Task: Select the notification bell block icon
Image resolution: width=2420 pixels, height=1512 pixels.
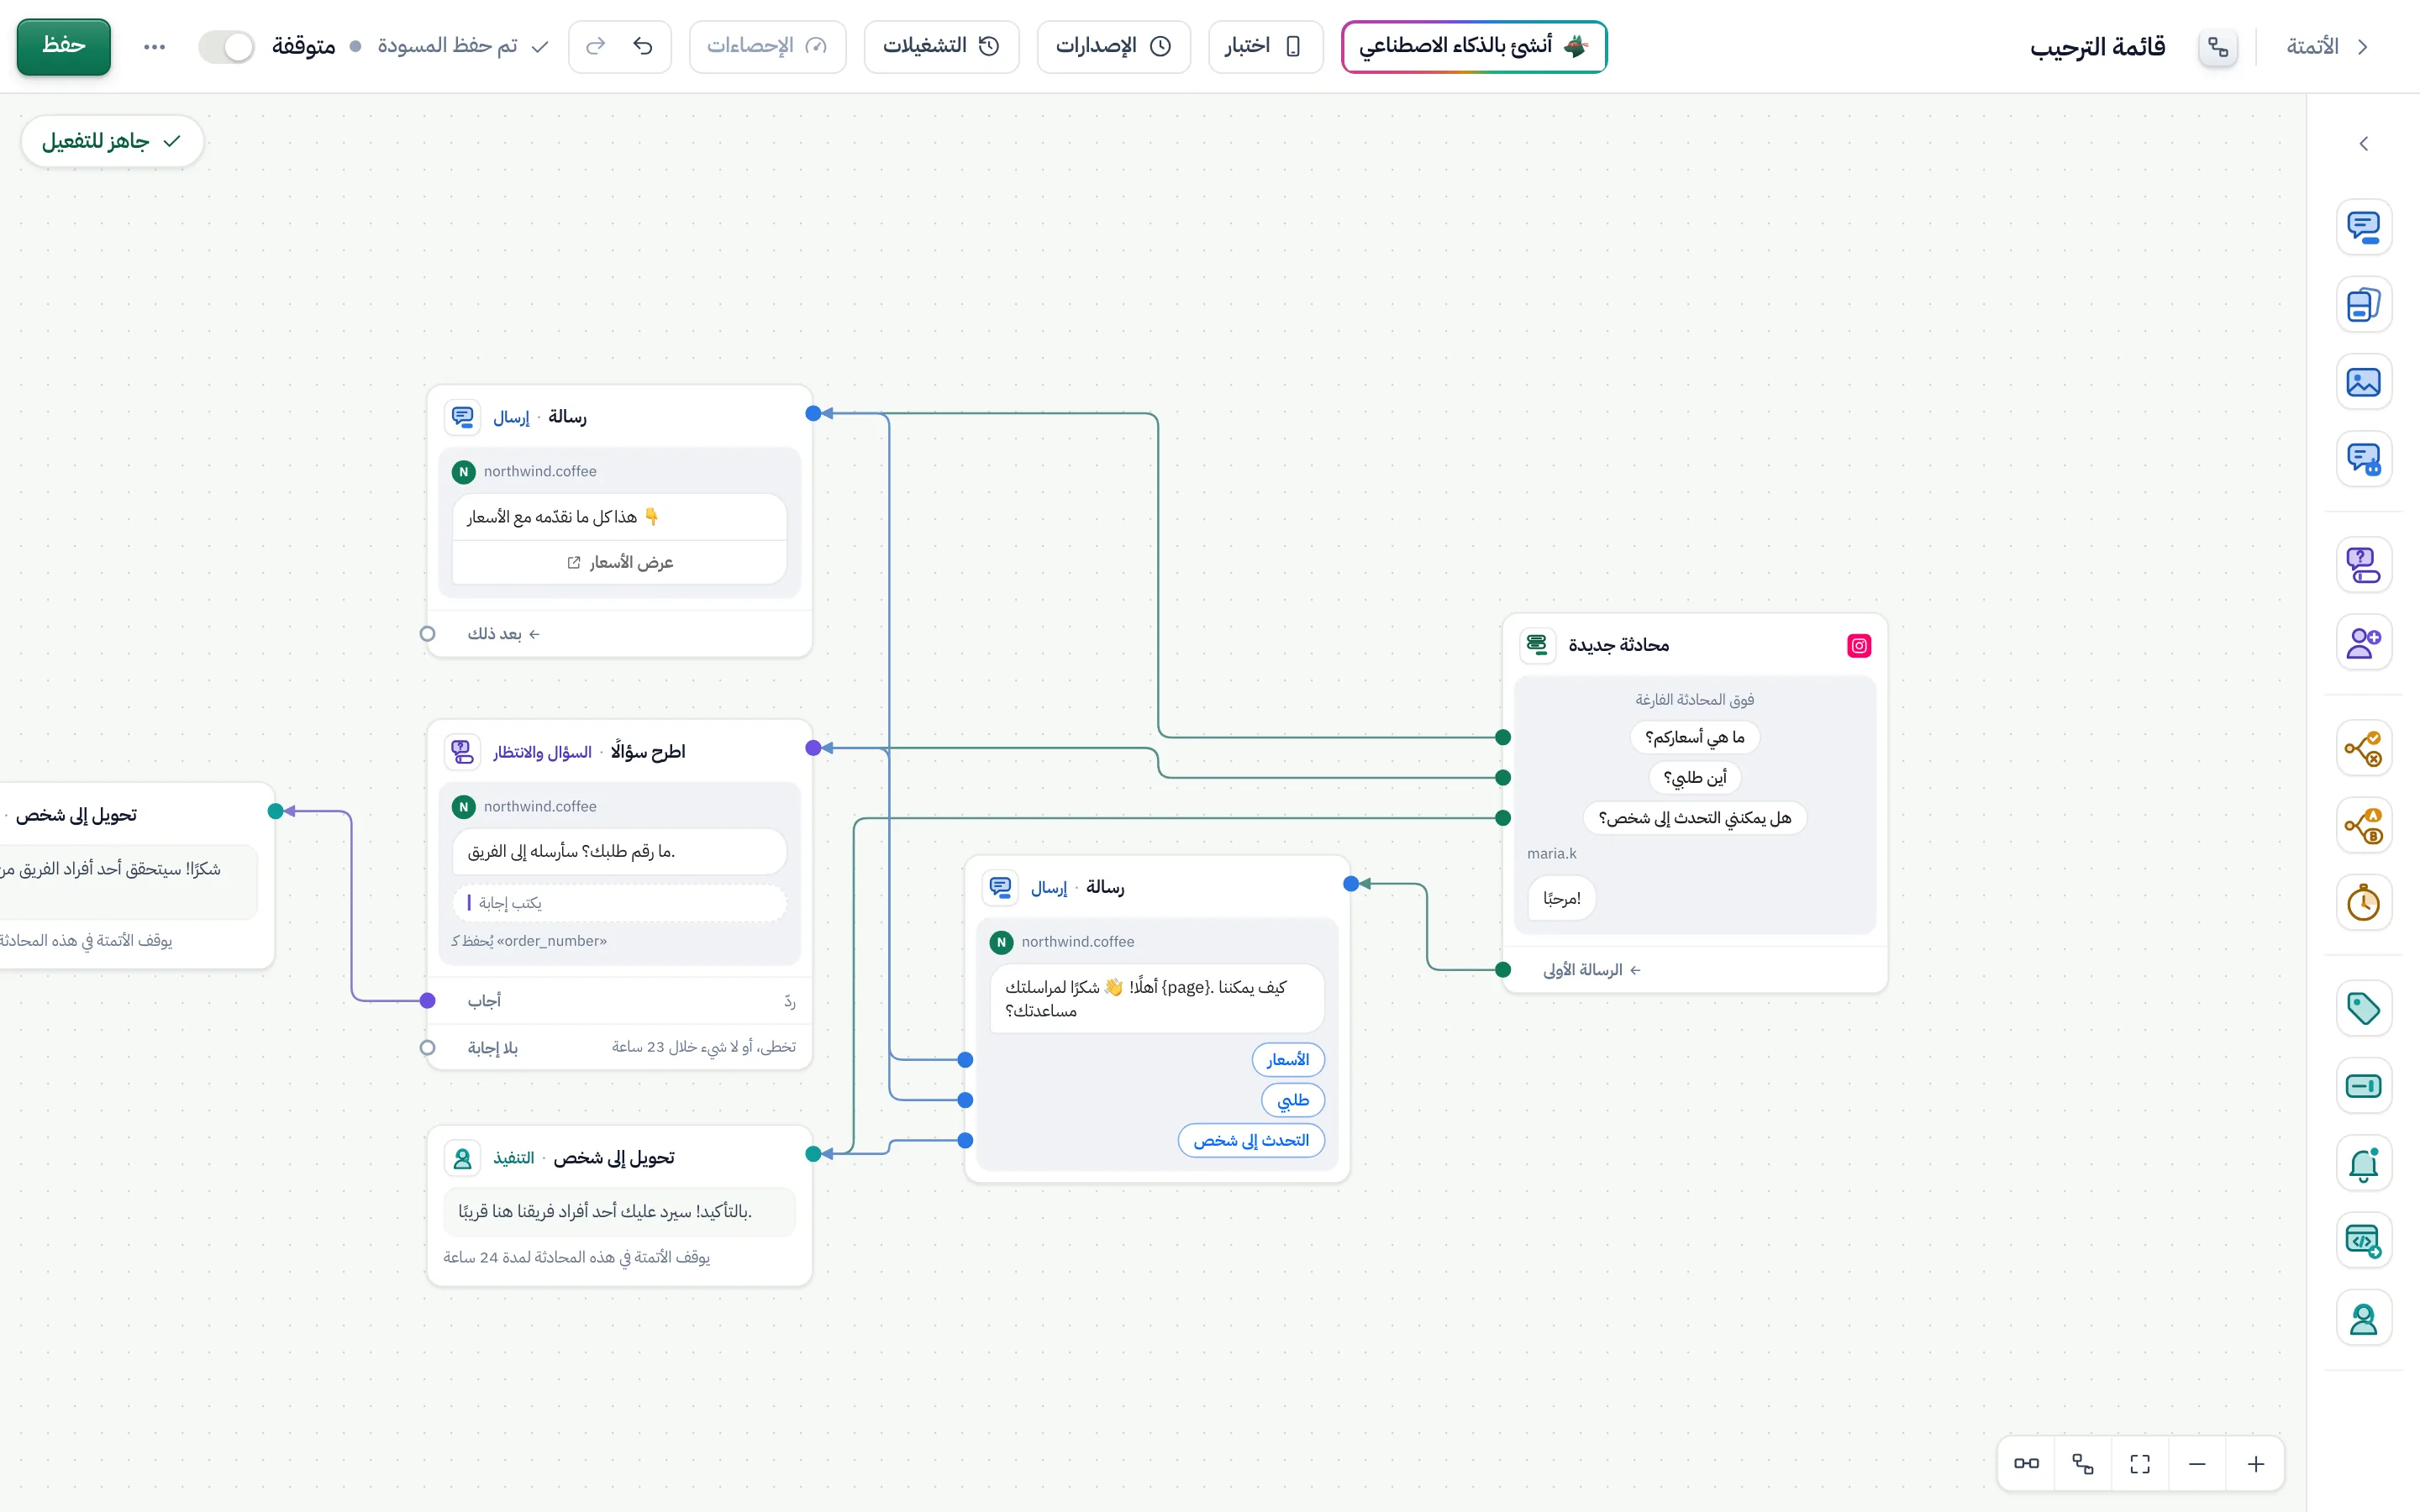Action: pyautogui.click(x=2364, y=1163)
